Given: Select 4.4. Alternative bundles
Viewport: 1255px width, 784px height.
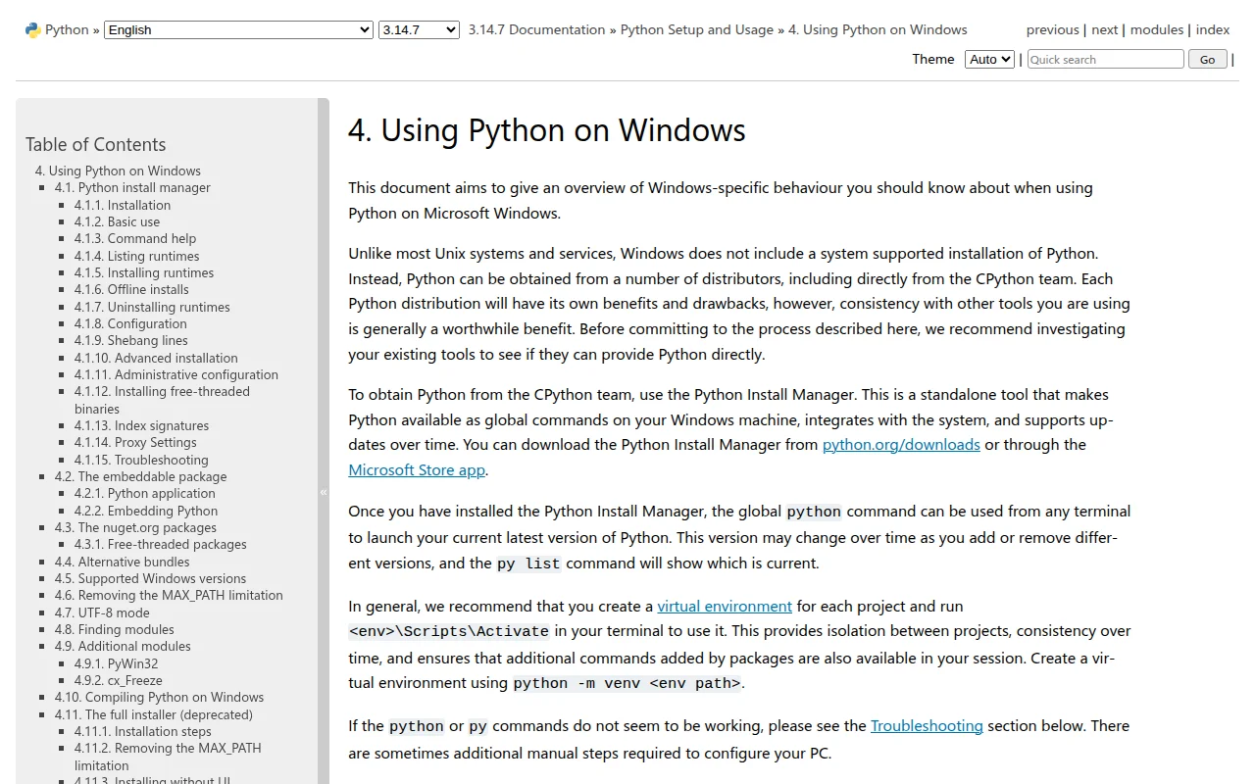Looking at the screenshot, I should point(123,562).
